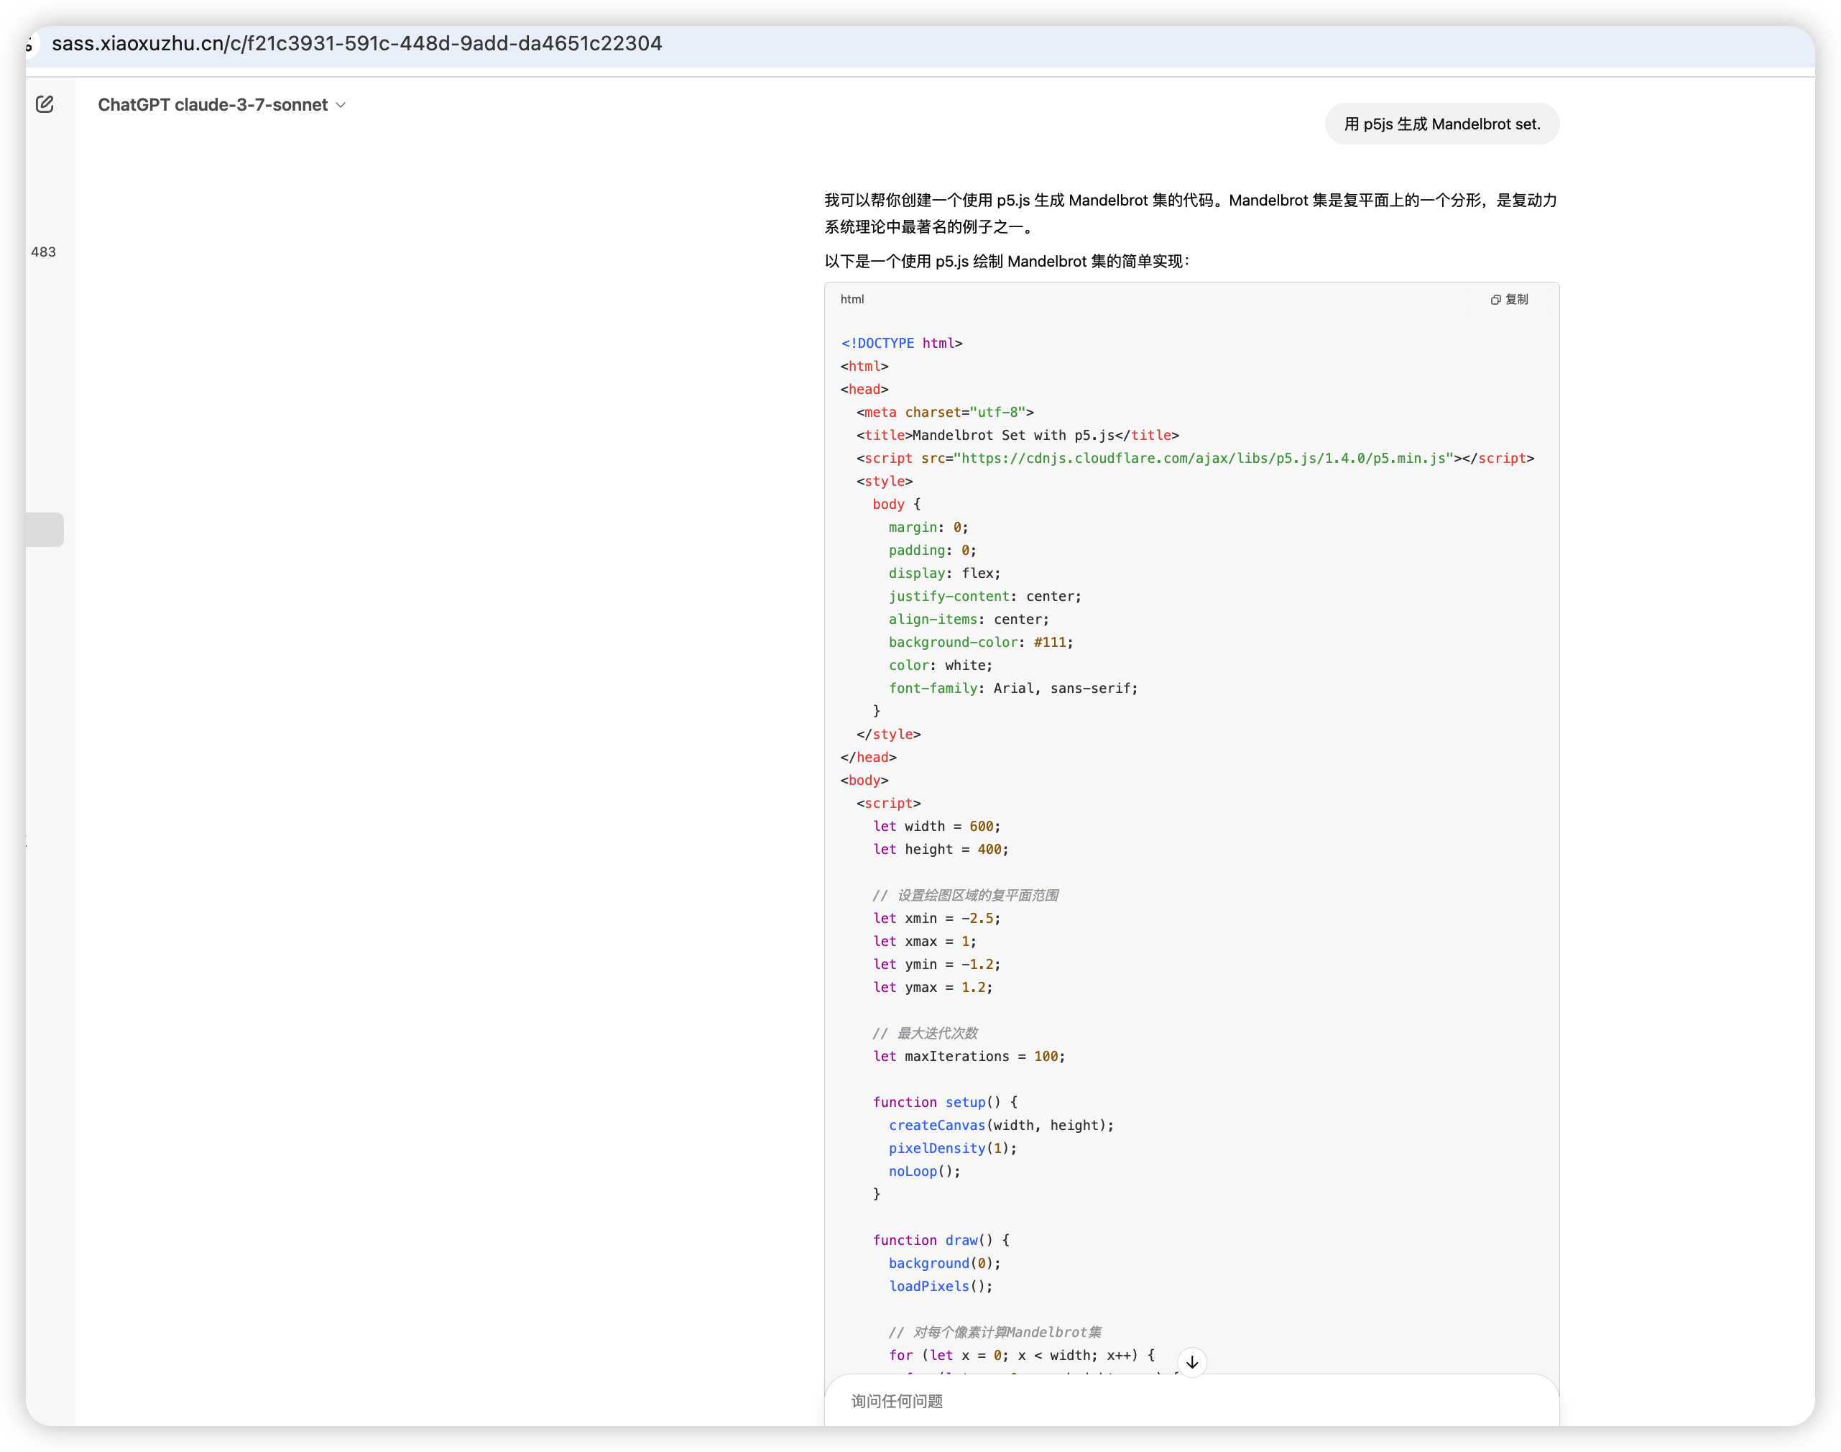Viewport: 1841px width, 1452px height.
Task: Click the function setup() code line
Action: [943, 1102]
